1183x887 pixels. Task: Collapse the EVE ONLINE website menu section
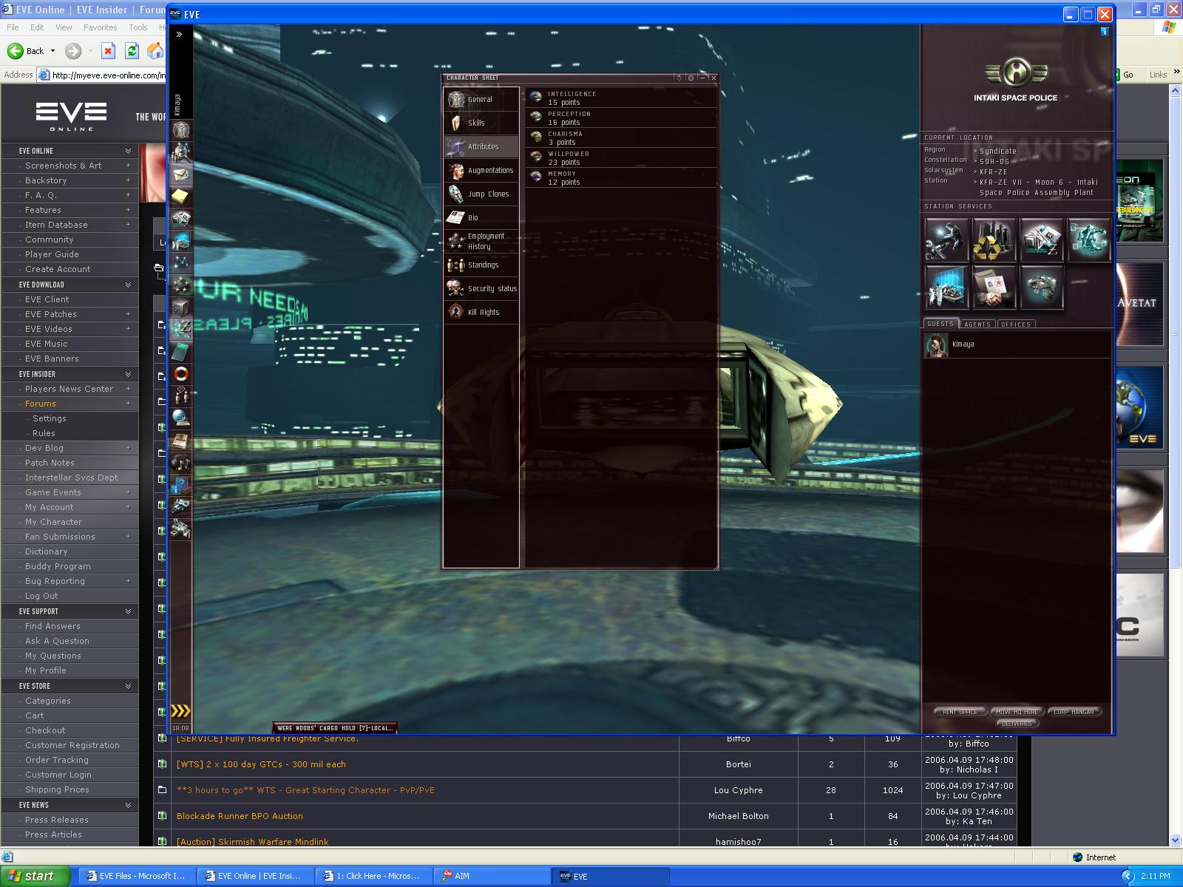(x=128, y=151)
